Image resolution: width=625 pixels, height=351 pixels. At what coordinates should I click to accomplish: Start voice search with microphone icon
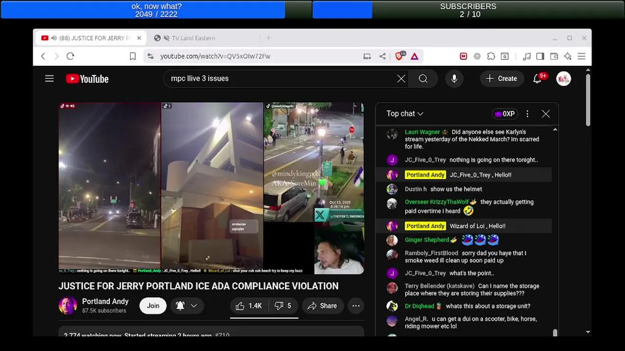(454, 78)
